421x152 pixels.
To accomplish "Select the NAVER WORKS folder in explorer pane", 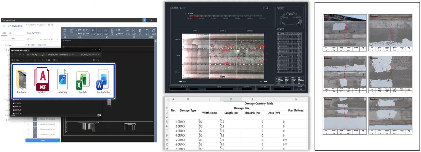I will [x=17, y=103].
